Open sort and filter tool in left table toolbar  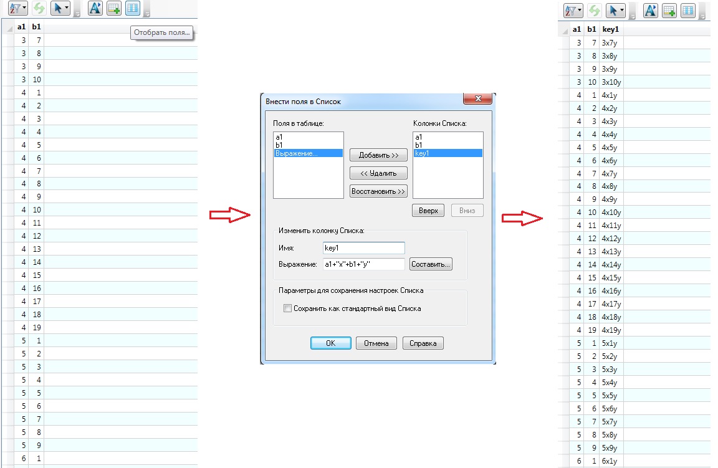point(18,8)
